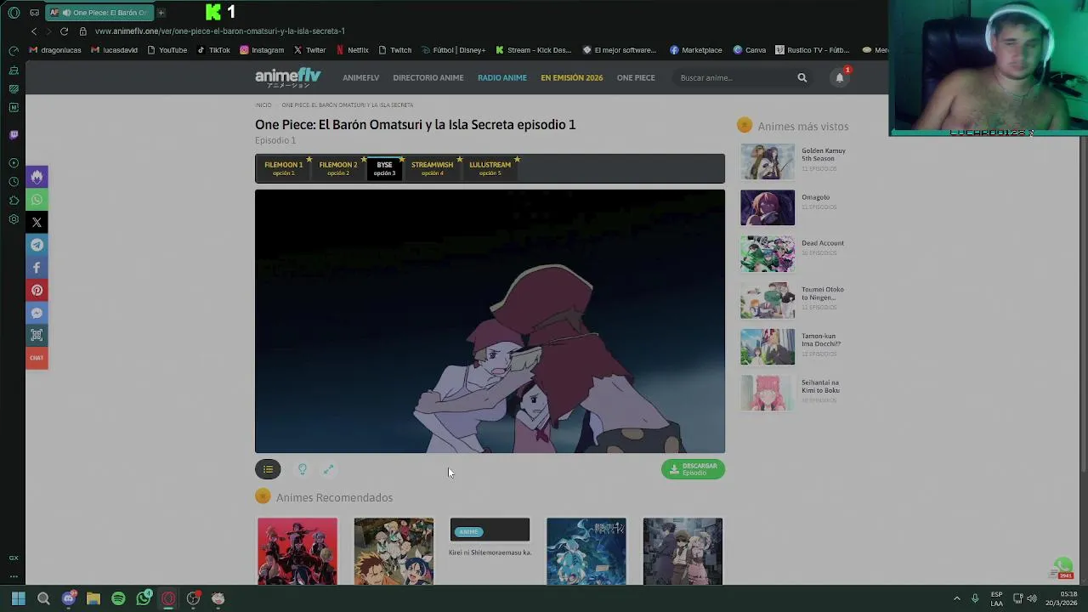Open the Omagoto thumbnail
The width and height of the screenshot is (1088, 612).
pyautogui.click(x=768, y=207)
